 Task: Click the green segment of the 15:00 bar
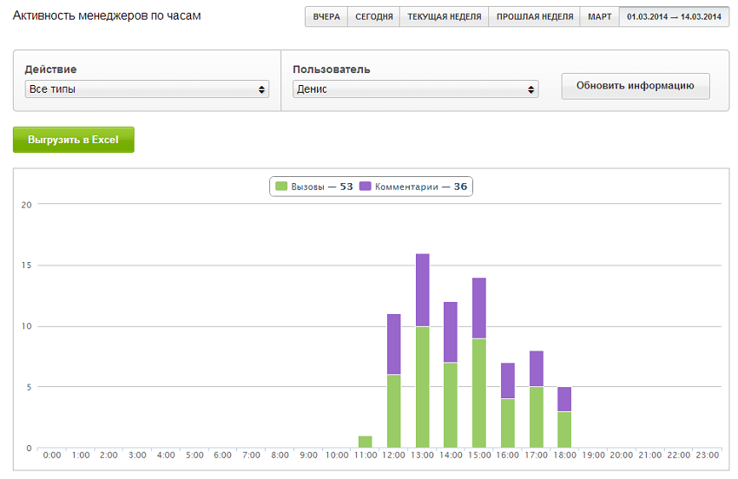click(x=479, y=393)
